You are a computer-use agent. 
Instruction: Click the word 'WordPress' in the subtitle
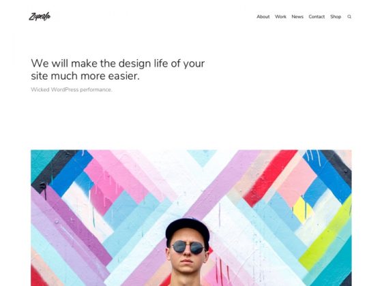click(x=65, y=89)
